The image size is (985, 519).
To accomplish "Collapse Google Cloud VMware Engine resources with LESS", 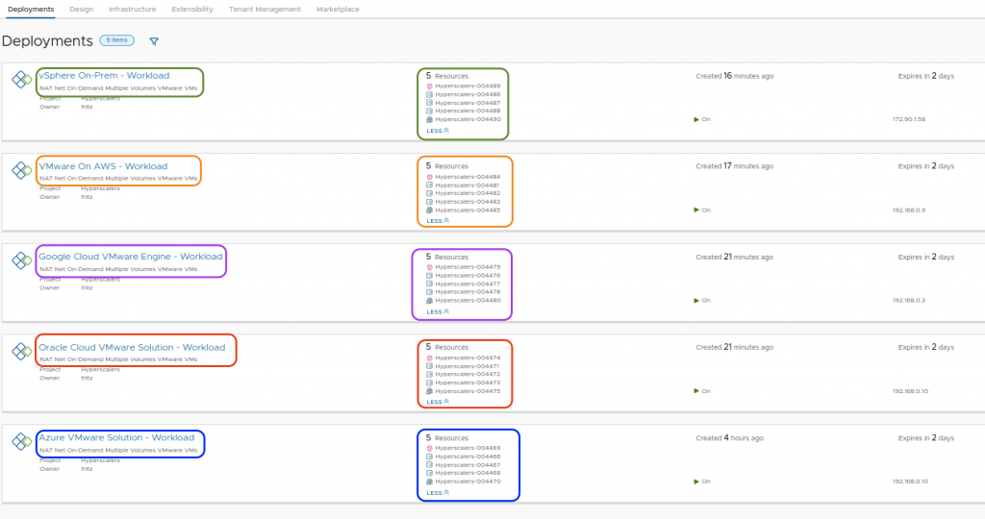I will pos(438,311).
